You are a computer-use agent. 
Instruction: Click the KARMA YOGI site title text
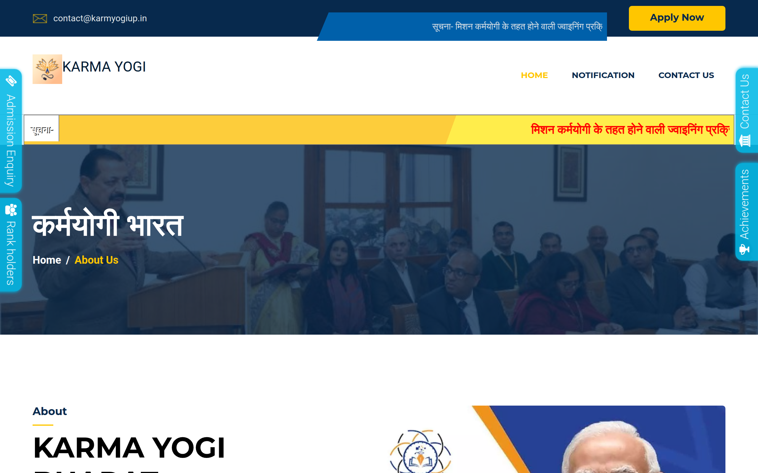(x=104, y=67)
